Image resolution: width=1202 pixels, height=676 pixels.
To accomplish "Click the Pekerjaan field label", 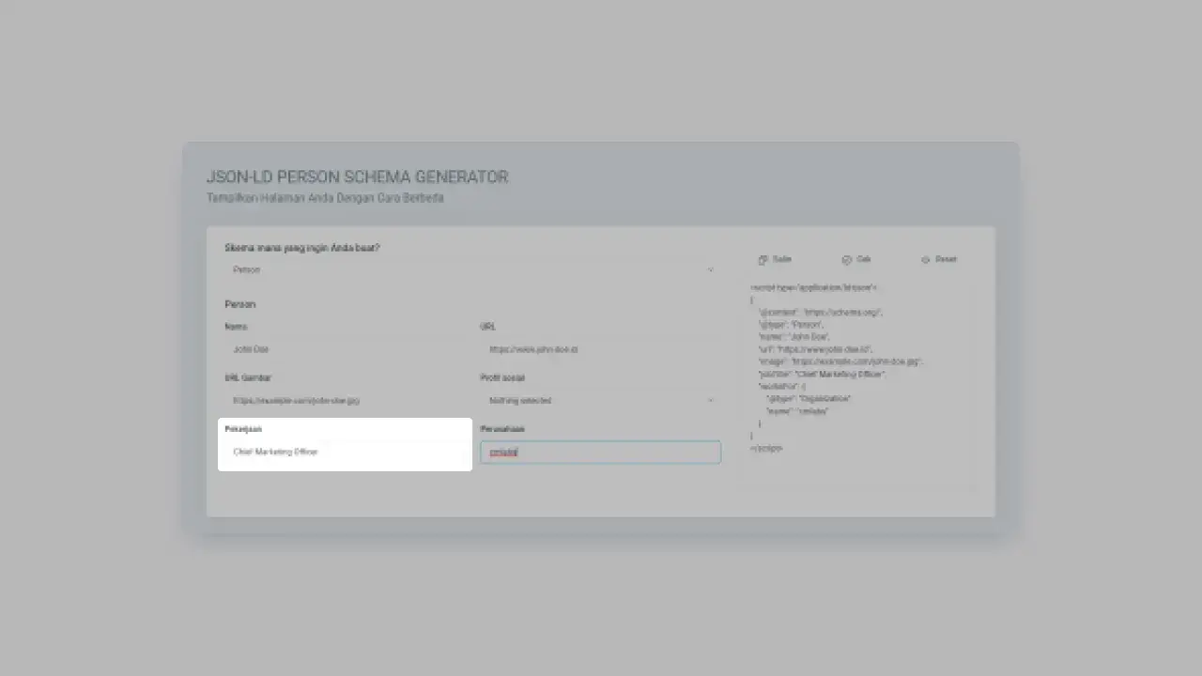I will (x=243, y=429).
